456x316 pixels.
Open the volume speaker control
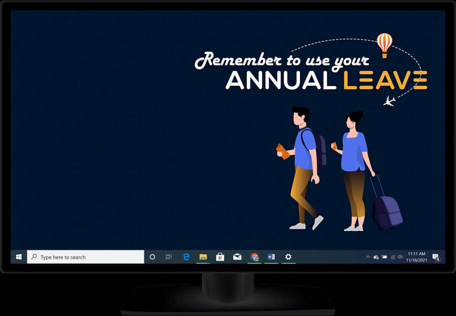[400, 257]
